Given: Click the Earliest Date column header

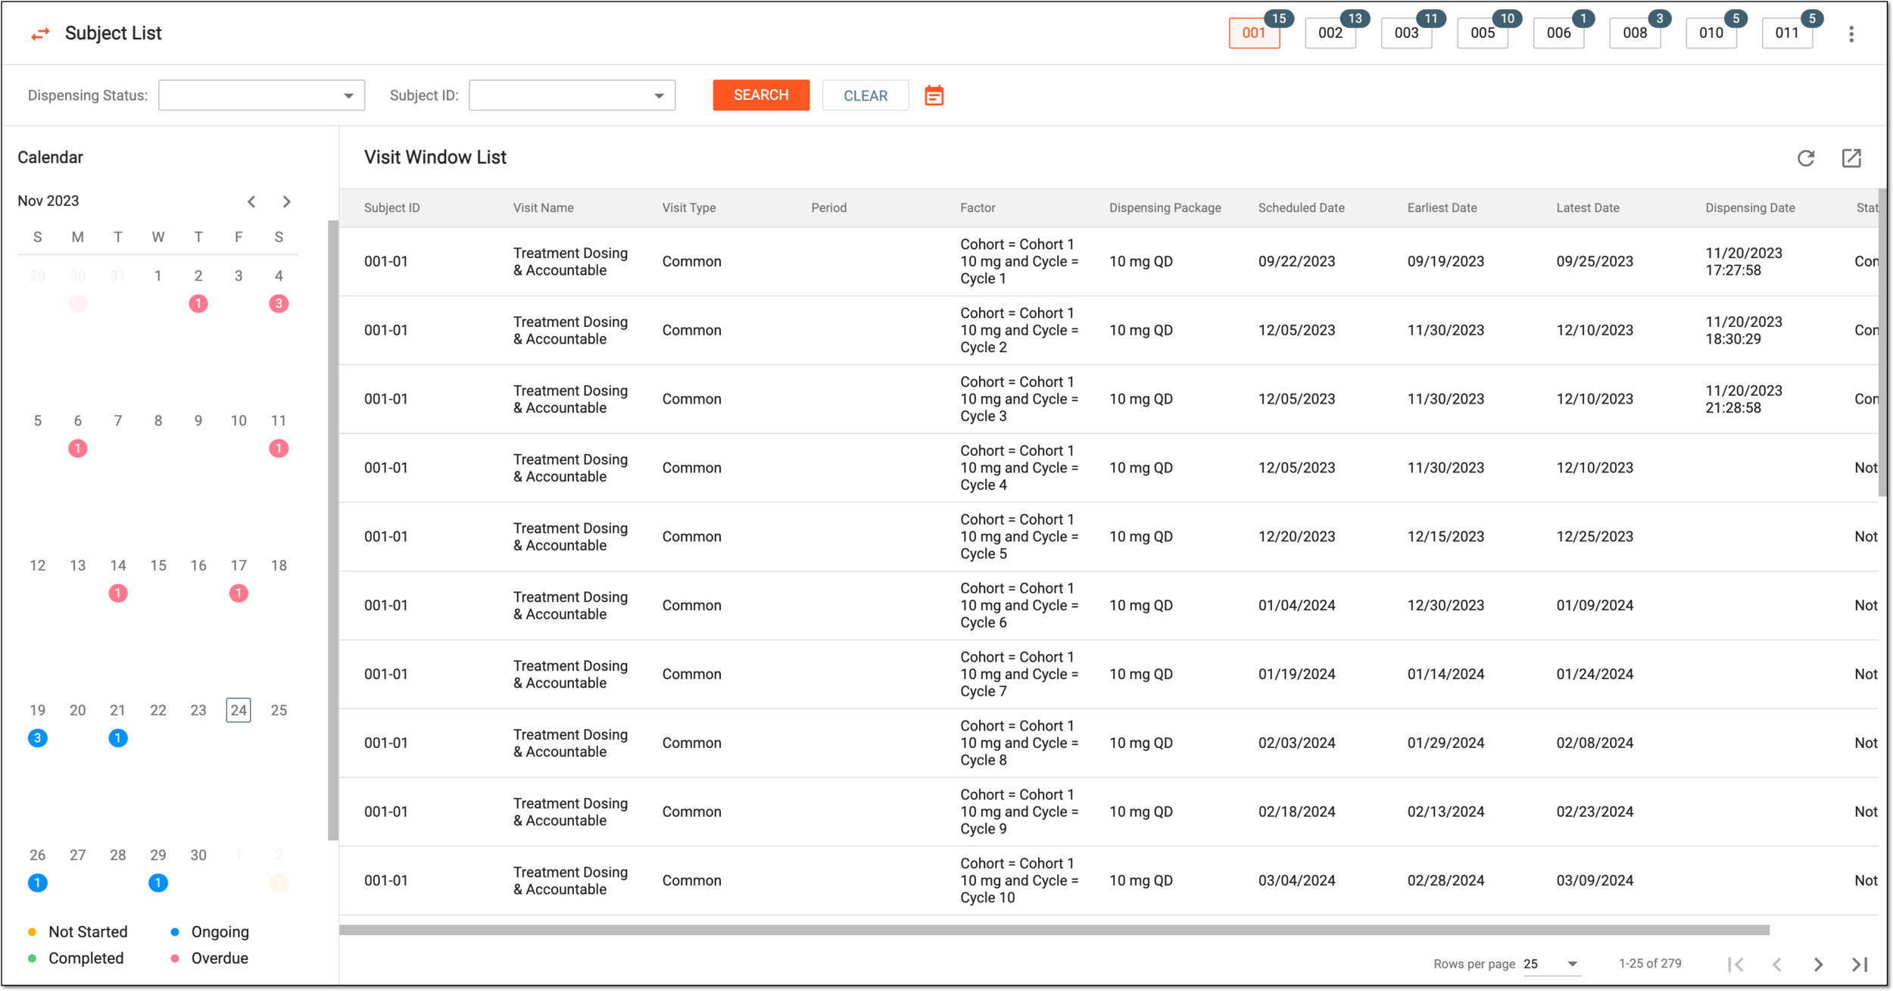Looking at the screenshot, I should 1442,207.
